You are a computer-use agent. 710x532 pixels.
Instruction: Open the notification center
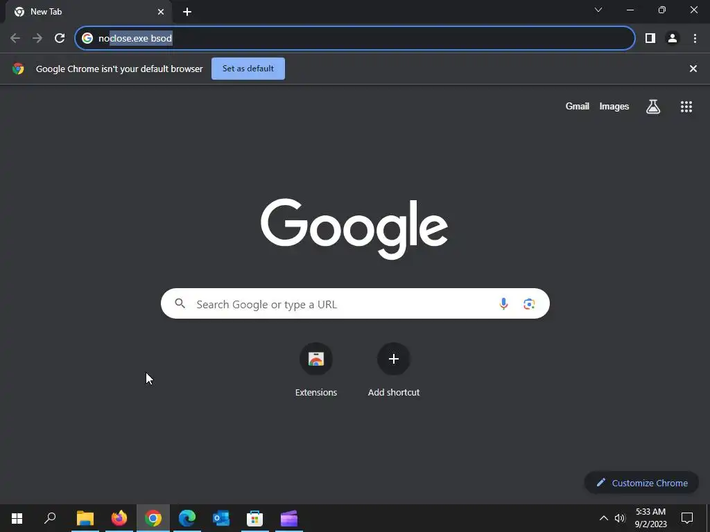(687, 518)
